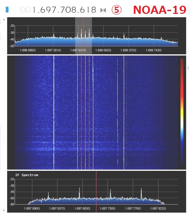Click the 1.698 743G frequency axis label
This screenshot has height=214, width=189.
click(153, 50)
